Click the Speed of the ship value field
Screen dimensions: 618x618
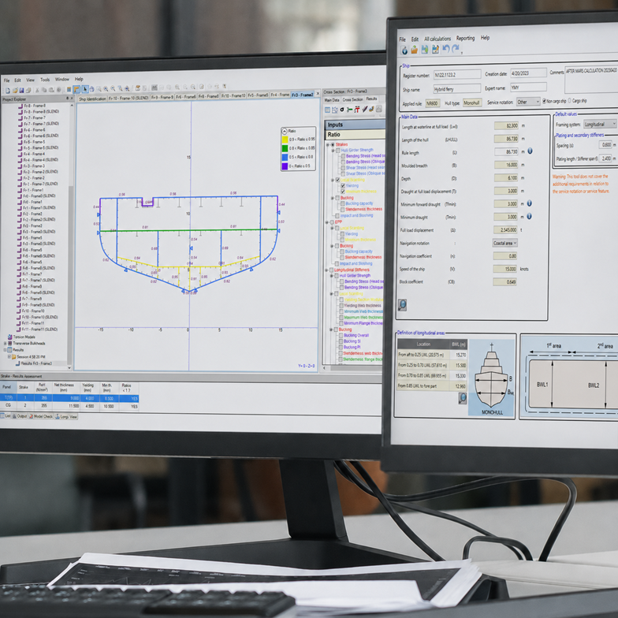point(504,269)
